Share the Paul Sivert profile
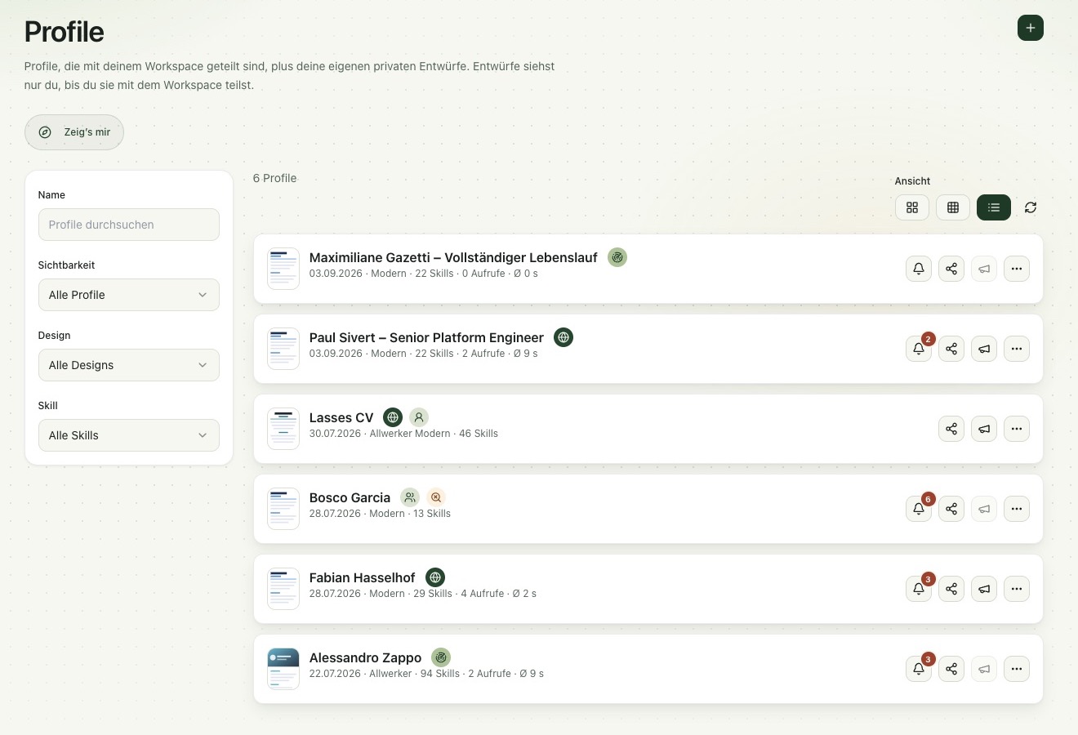The height and width of the screenshot is (735, 1078). (x=951, y=349)
